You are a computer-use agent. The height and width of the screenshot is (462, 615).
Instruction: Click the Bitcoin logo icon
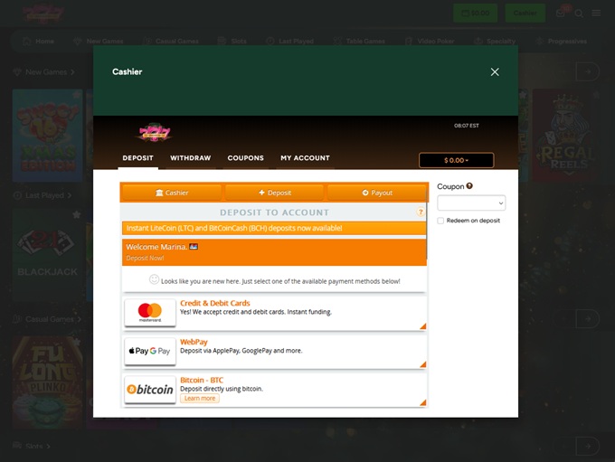pyautogui.click(x=150, y=390)
